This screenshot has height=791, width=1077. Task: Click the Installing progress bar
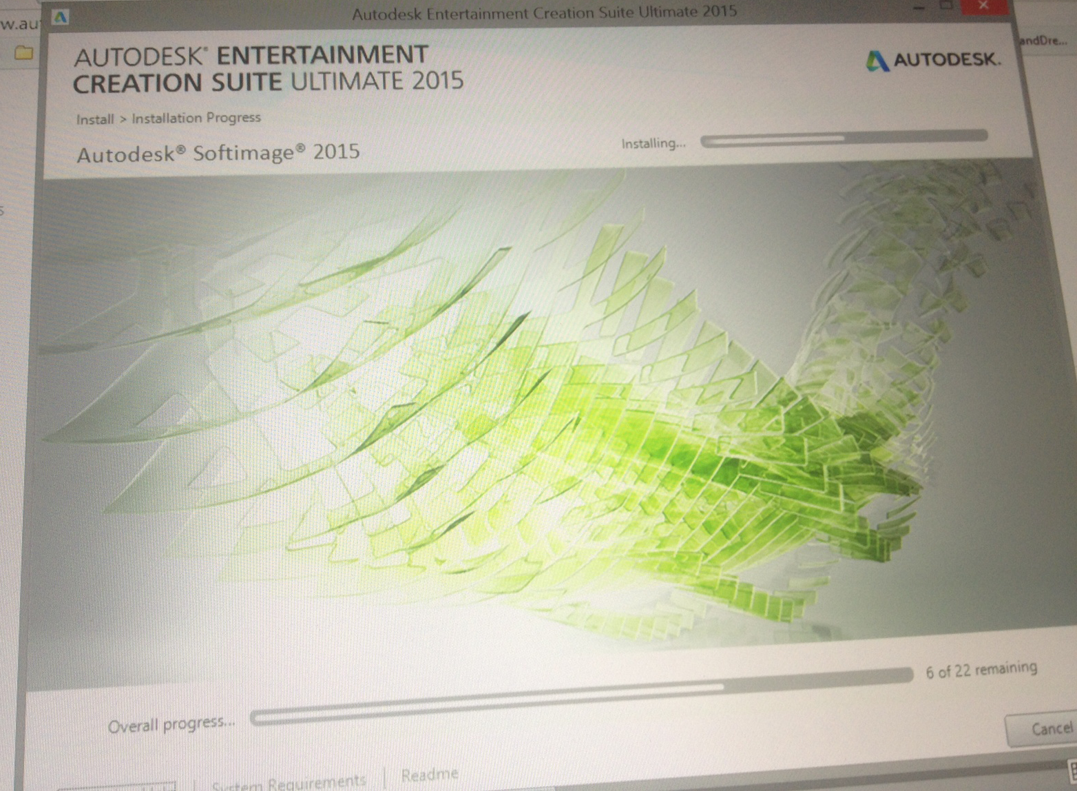[x=844, y=137]
